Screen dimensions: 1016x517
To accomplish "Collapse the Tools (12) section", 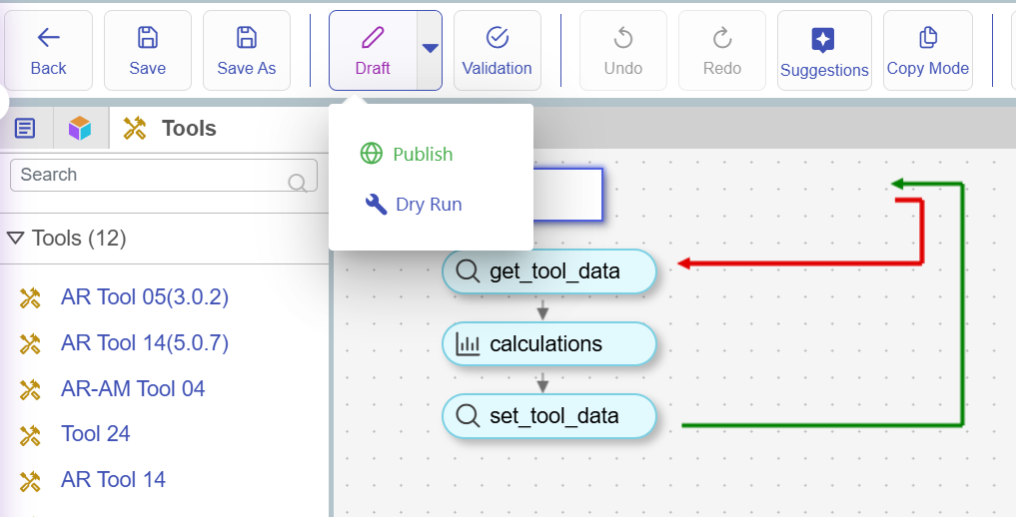I will 16,239.
